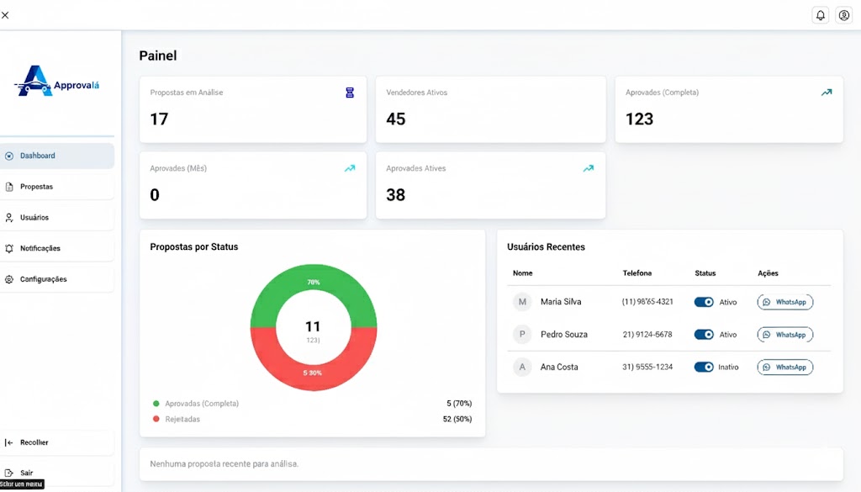The width and height of the screenshot is (861, 492).
Task: Click the user profile avatar icon
Action: 843,15
